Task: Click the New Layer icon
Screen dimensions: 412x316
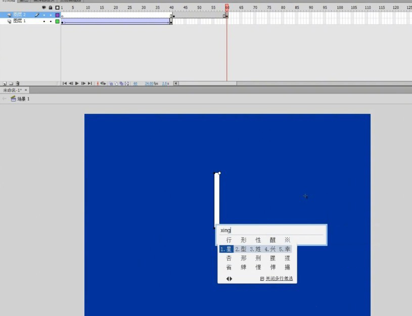Action: click(5, 83)
